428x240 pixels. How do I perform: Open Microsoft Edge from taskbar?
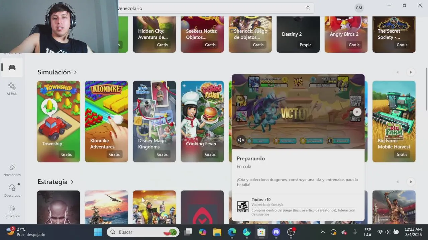pyautogui.click(x=232, y=232)
